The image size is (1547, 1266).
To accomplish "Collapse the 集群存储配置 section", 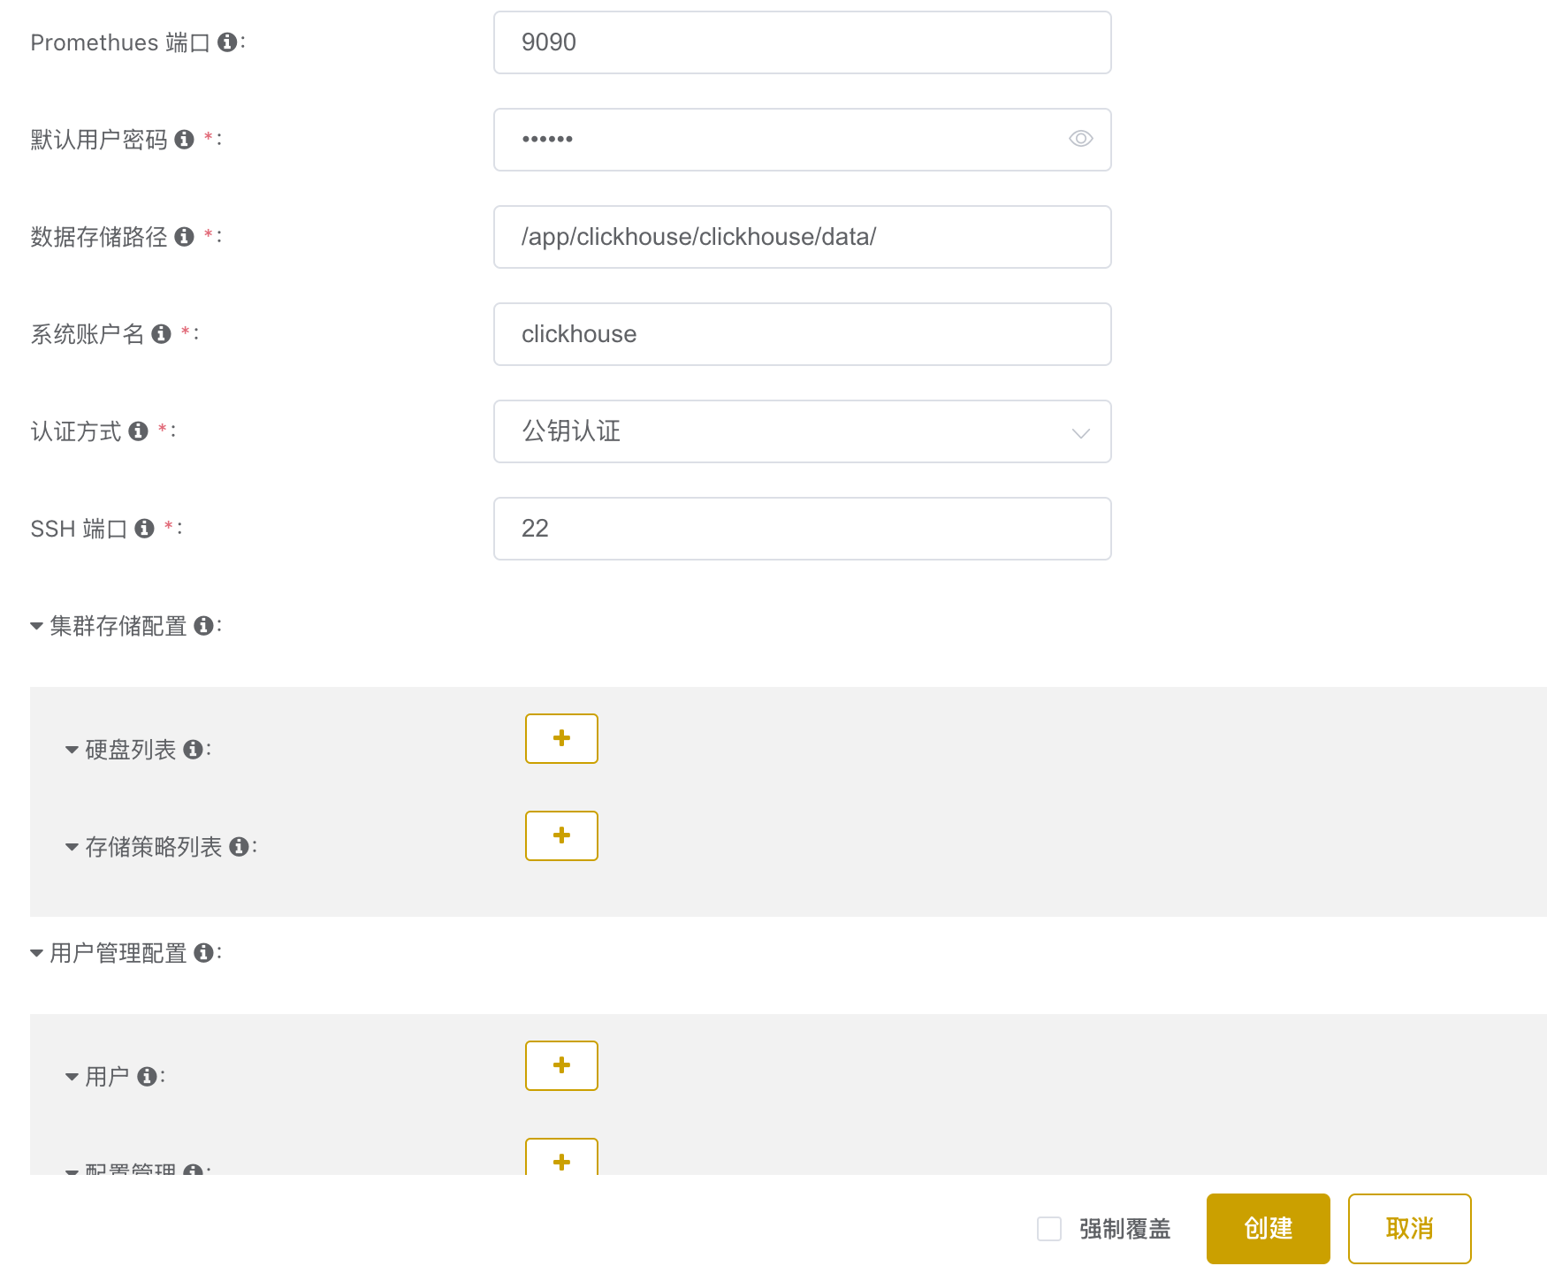I will pyautogui.click(x=37, y=626).
